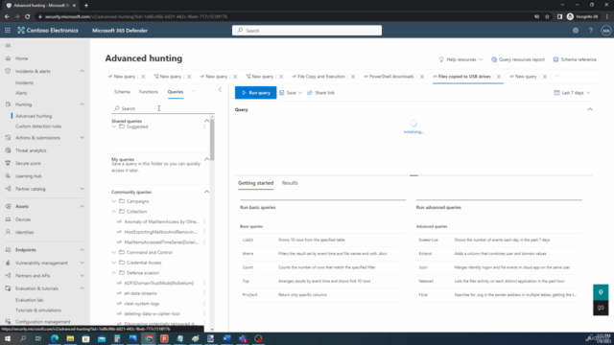Click the Identities person icon

[8, 232]
